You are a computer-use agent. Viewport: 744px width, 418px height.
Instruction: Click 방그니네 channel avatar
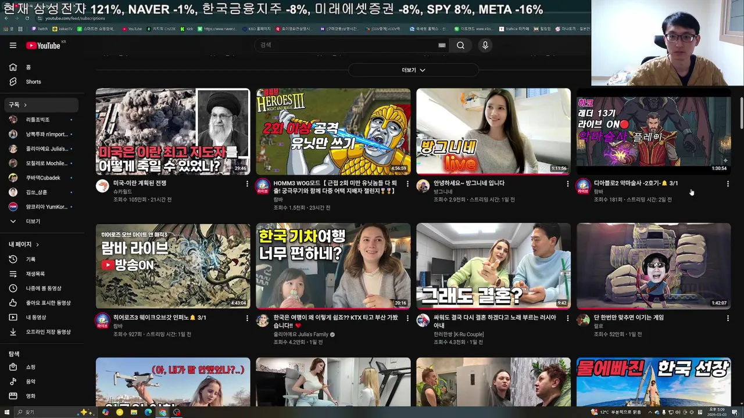coord(423,186)
